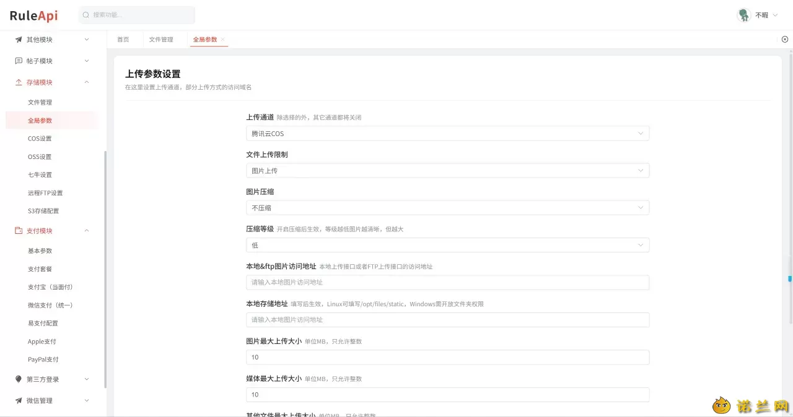Expand the 第三方登录 menu chevron

(x=87, y=379)
